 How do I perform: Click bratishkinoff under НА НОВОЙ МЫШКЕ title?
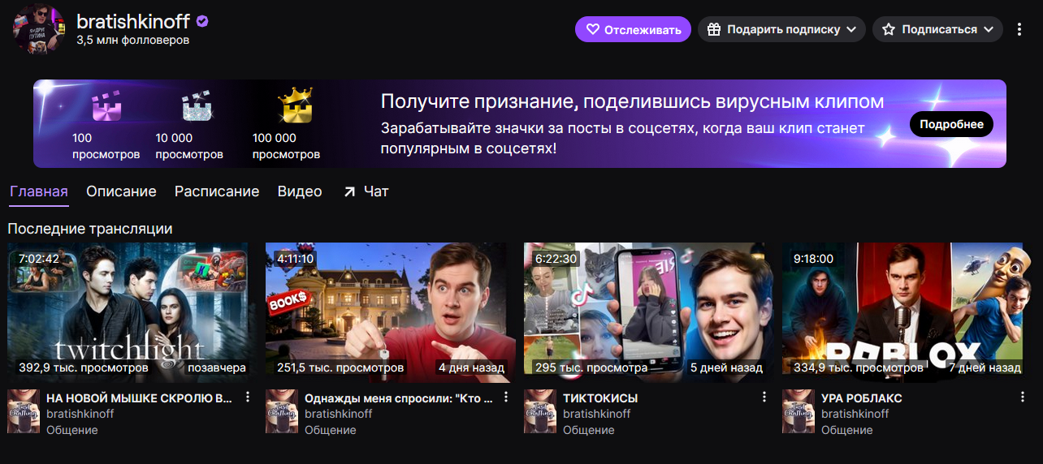click(x=80, y=414)
